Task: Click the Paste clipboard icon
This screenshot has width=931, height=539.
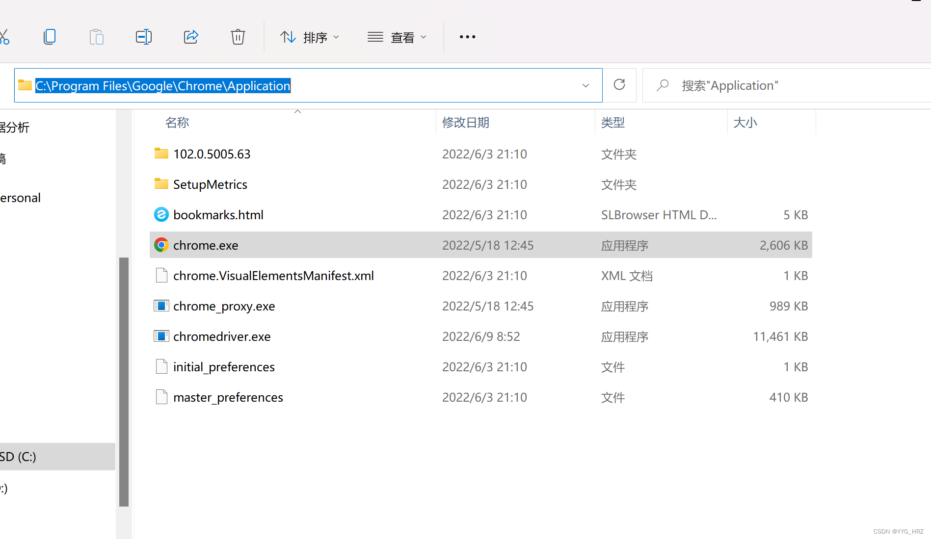Action: pos(97,37)
